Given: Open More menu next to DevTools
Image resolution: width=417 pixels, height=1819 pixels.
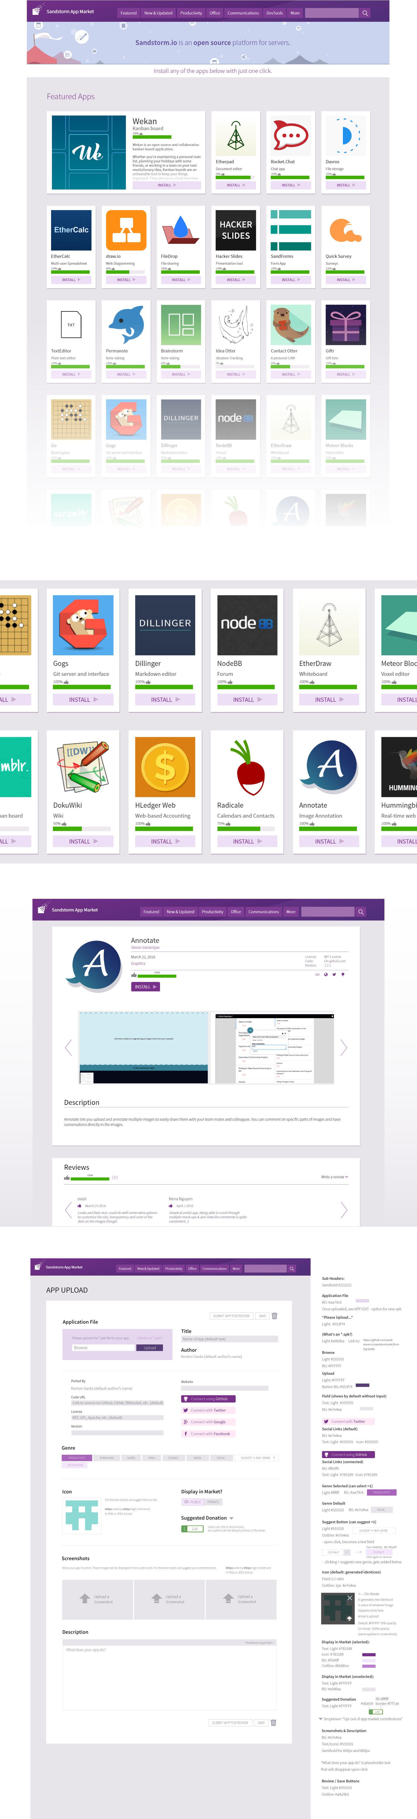Looking at the screenshot, I should [x=295, y=13].
